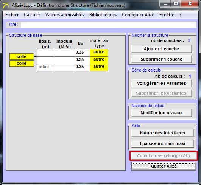Click the Titre input field

pyautogui.click(x=109, y=25)
